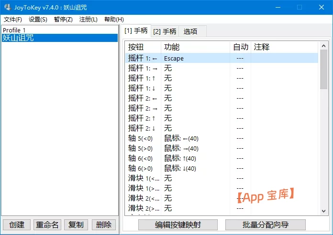Screen dimensions: 333x235
Task: Click the 功能 column header
Action: (x=195, y=47)
